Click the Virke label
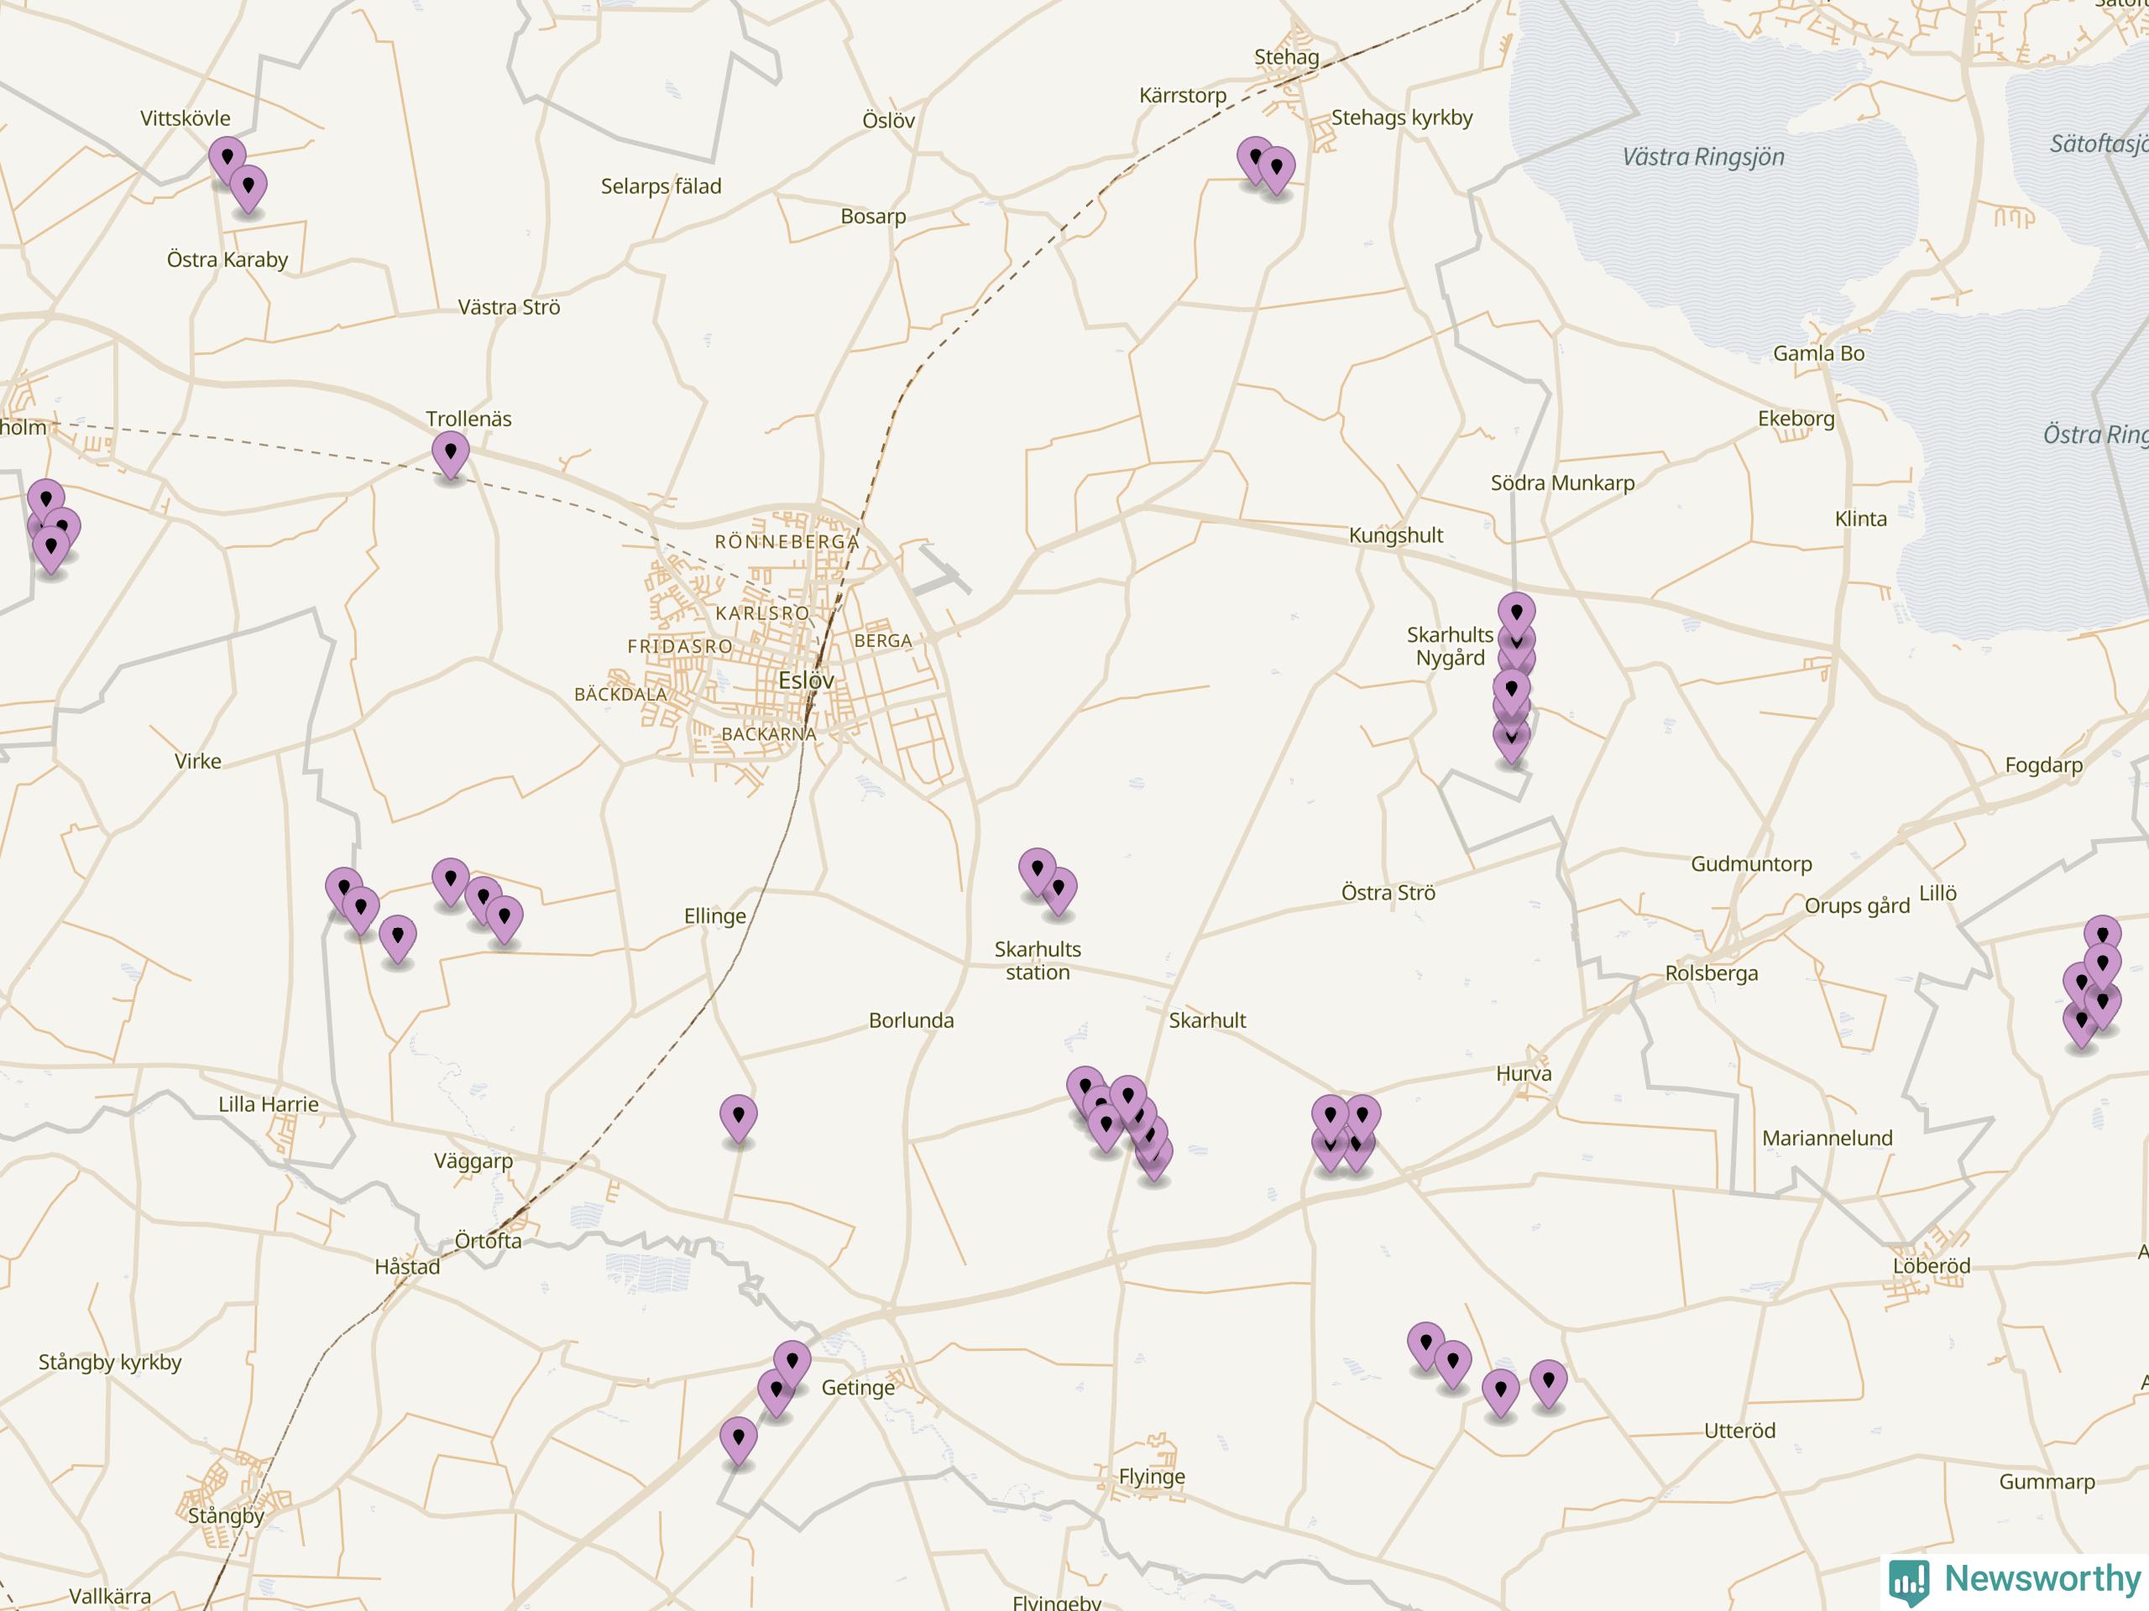The width and height of the screenshot is (2149, 1611). tap(198, 762)
